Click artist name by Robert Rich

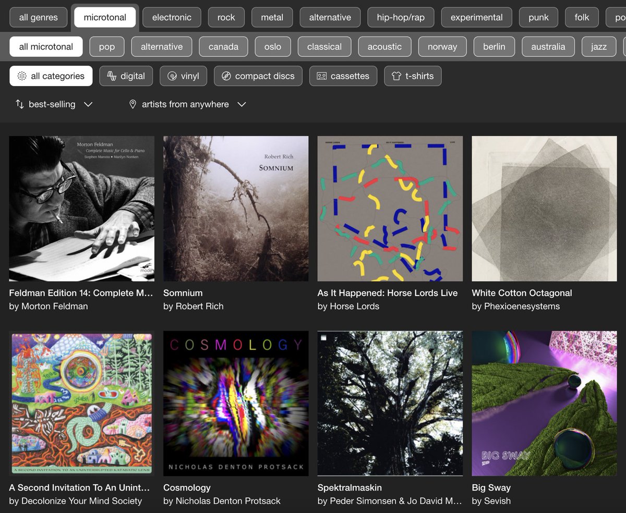coord(194,307)
